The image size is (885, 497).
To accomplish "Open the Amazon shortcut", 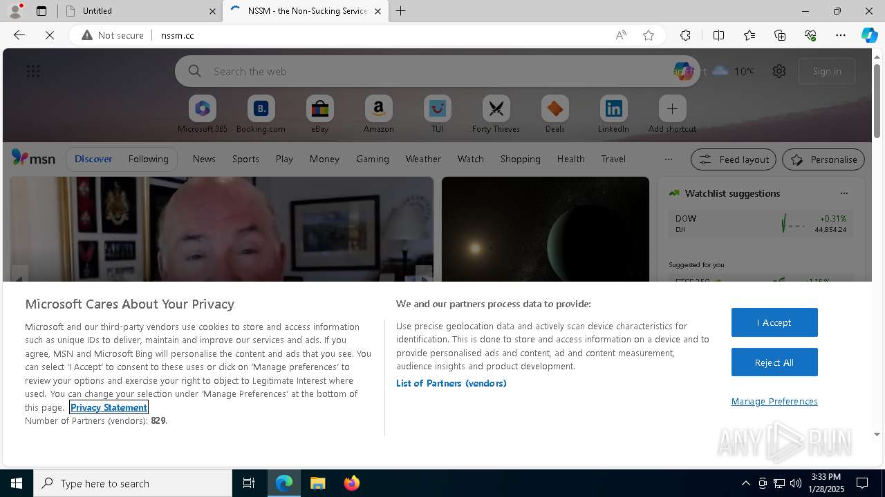I will click(x=378, y=114).
